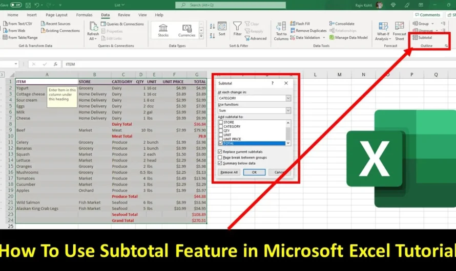The image size is (456, 271).
Task: Open Manage Data Model
Action: point(348,37)
